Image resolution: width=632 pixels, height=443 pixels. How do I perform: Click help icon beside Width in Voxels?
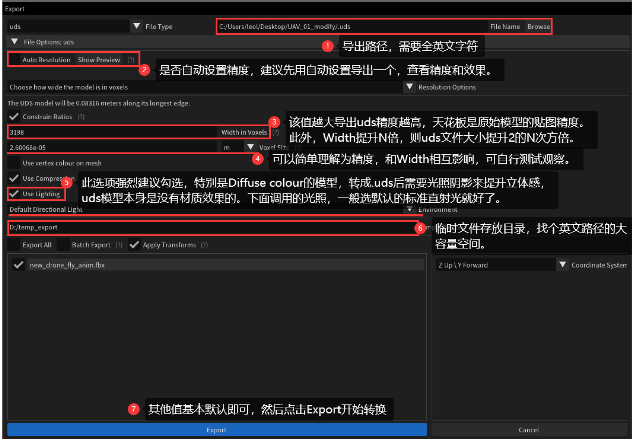point(275,132)
